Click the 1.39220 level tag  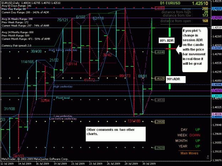pyautogui.click(x=159, y=148)
